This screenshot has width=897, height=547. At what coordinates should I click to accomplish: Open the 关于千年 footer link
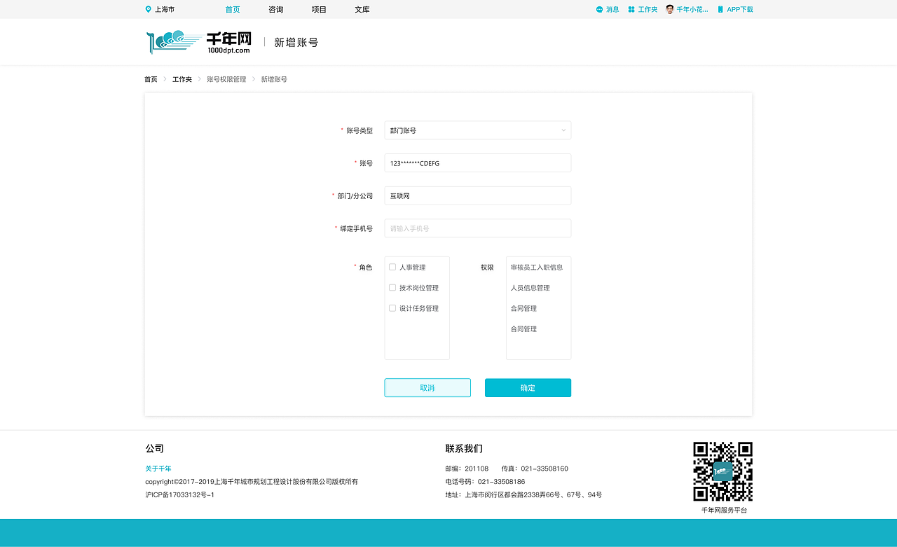click(x=158, y=469)
